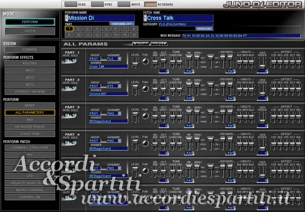The image size is (305, 212).
Task: Click the SYNC button indicator
Action: (97, 4)
